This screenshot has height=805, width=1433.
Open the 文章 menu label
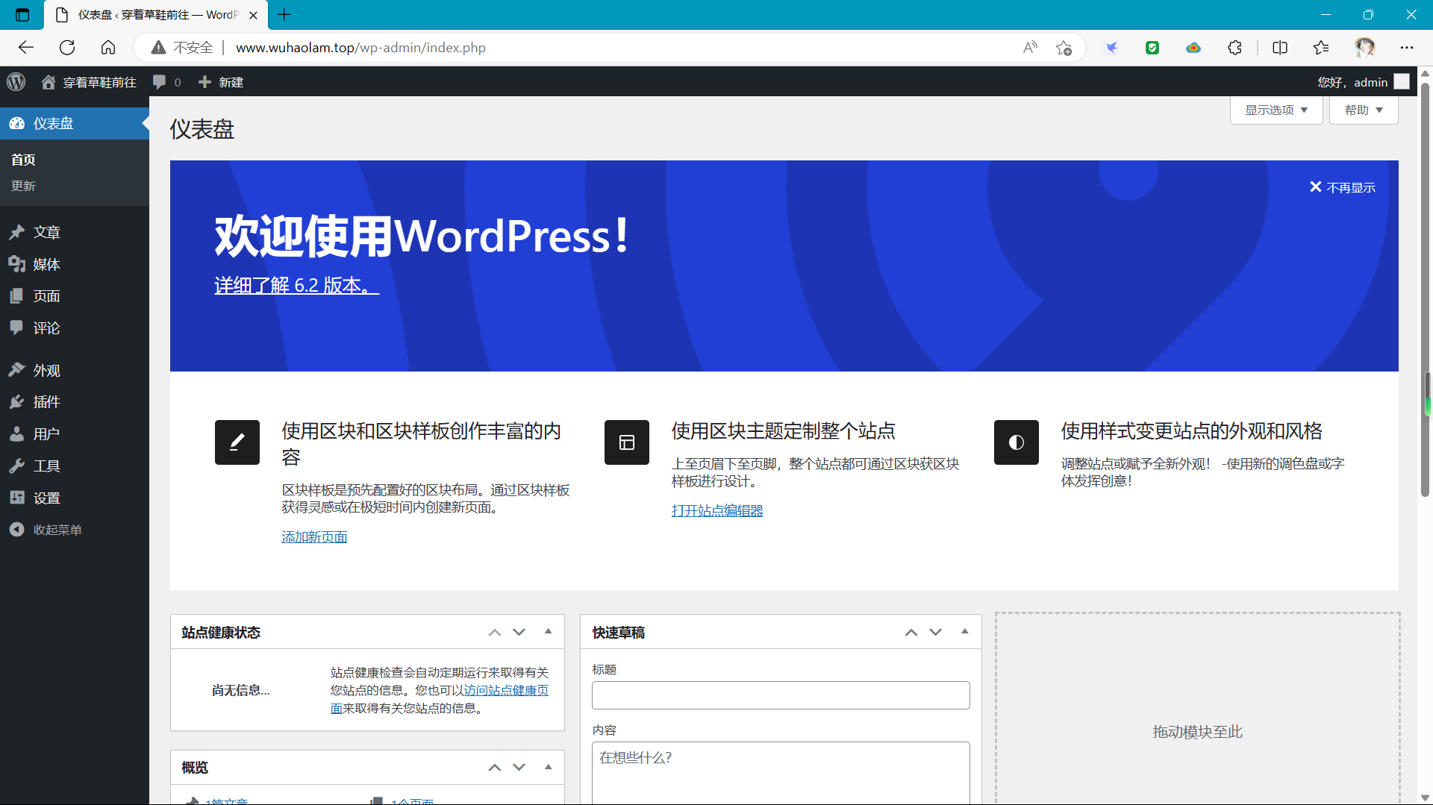[x=46, y=232]
